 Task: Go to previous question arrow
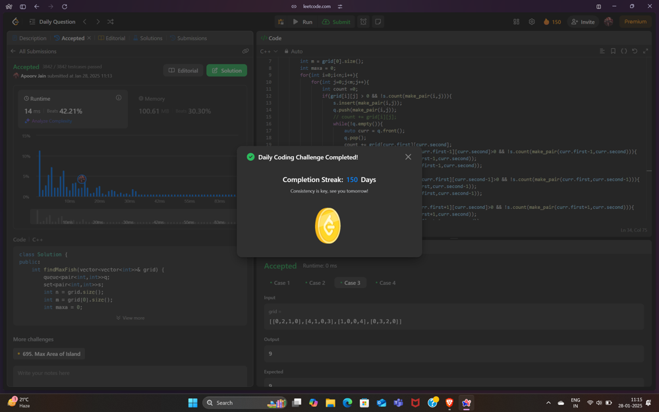point(84,22)
